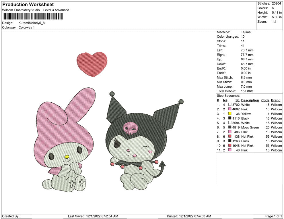
Task: Click the 'Last Saved' timestamp in footer
Action: click(x=93, y=216)
